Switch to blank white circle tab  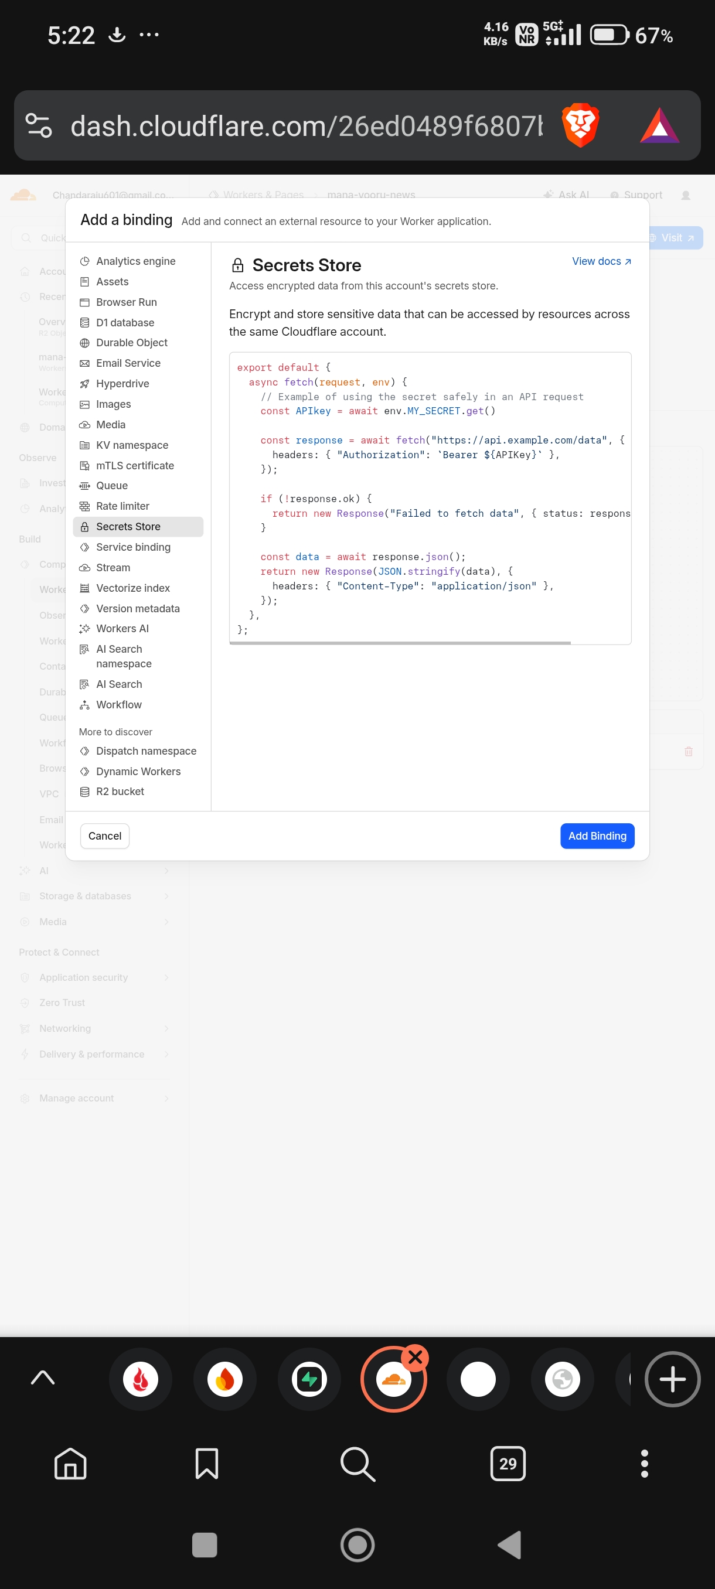478,1379
